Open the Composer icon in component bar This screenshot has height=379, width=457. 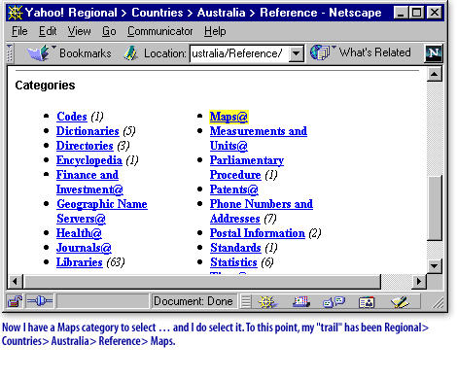[400, 302]
